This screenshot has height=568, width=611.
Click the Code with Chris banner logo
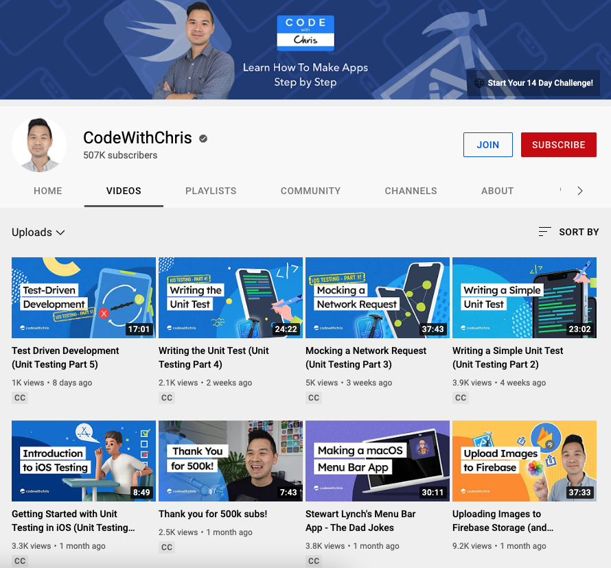pos(305,33)
